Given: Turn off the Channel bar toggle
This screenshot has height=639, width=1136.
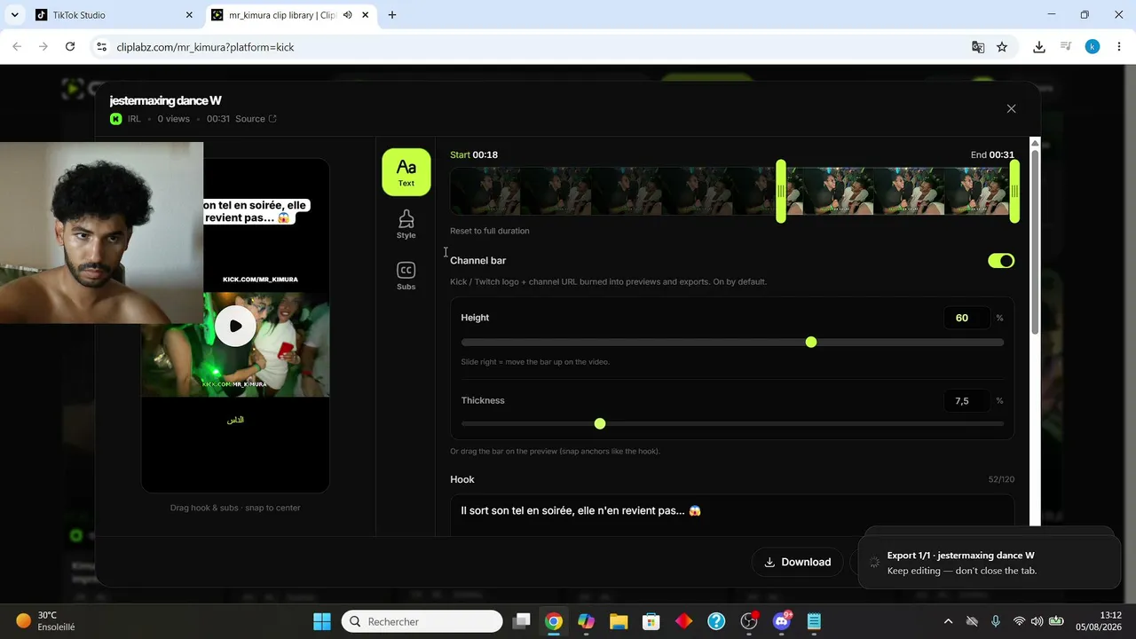Looking at the screenshot, I should point(1001,261).
